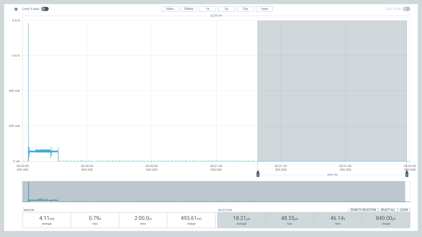Select the 100ms time window preset
422x237 pixels.
tap(188, 9)
